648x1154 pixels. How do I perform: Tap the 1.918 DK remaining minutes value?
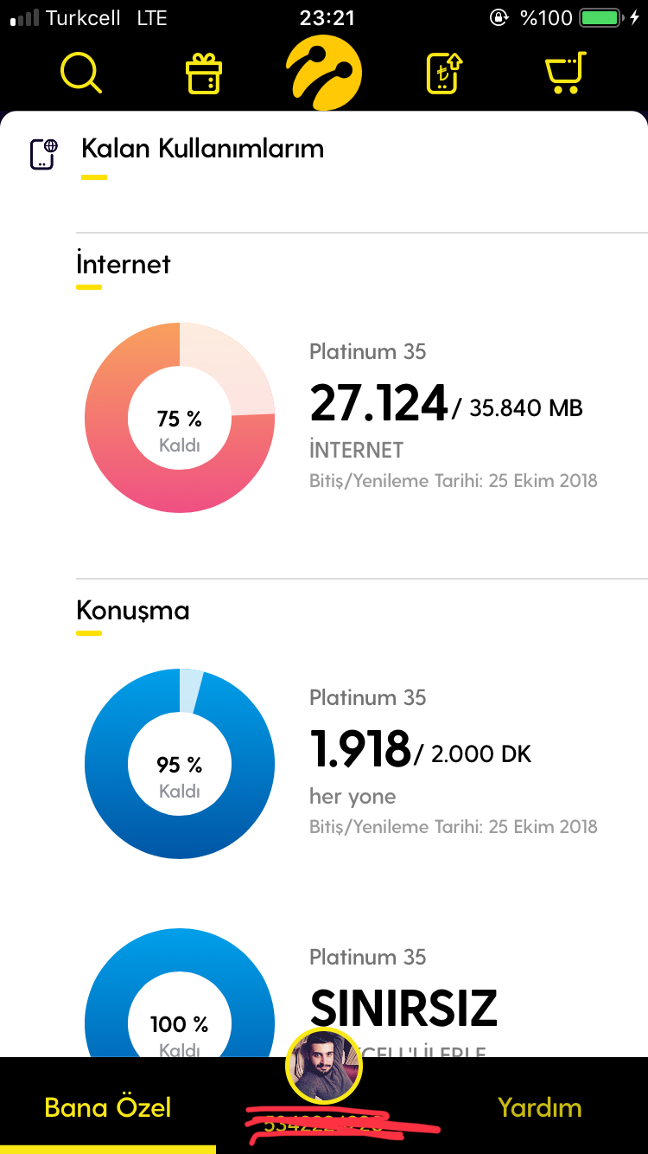[x=360, y=749]
